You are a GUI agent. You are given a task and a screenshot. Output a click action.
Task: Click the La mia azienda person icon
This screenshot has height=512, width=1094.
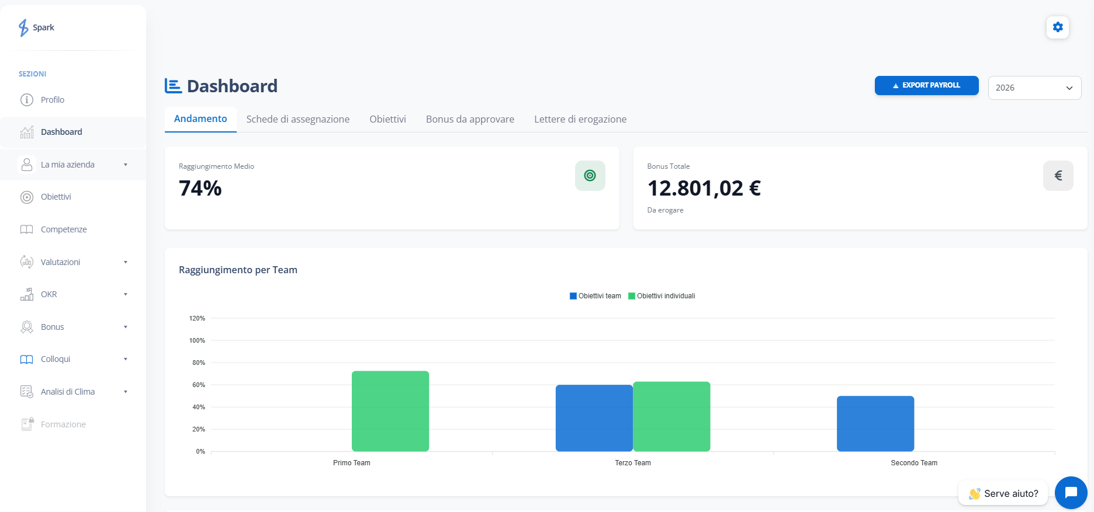27,165
